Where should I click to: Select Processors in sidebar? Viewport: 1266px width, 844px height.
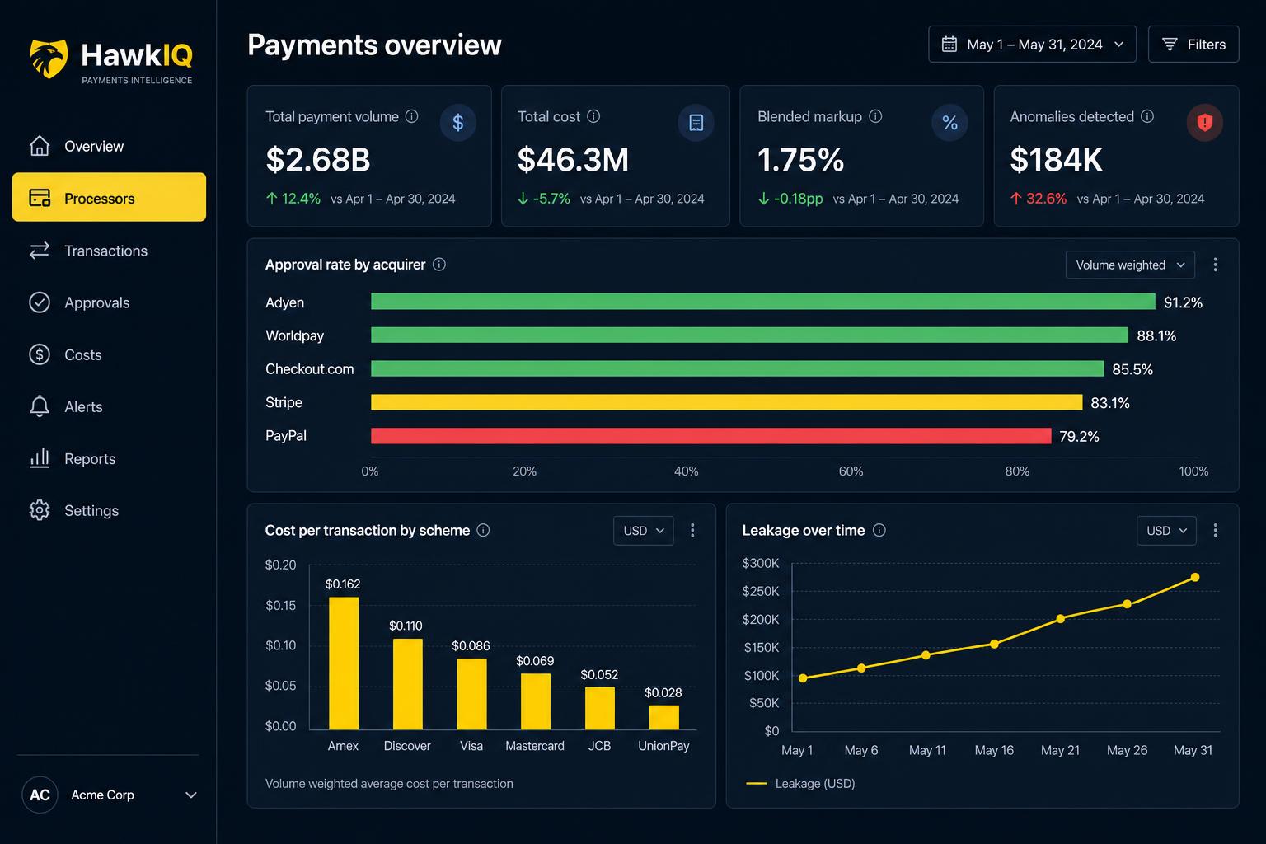[109, 197]
